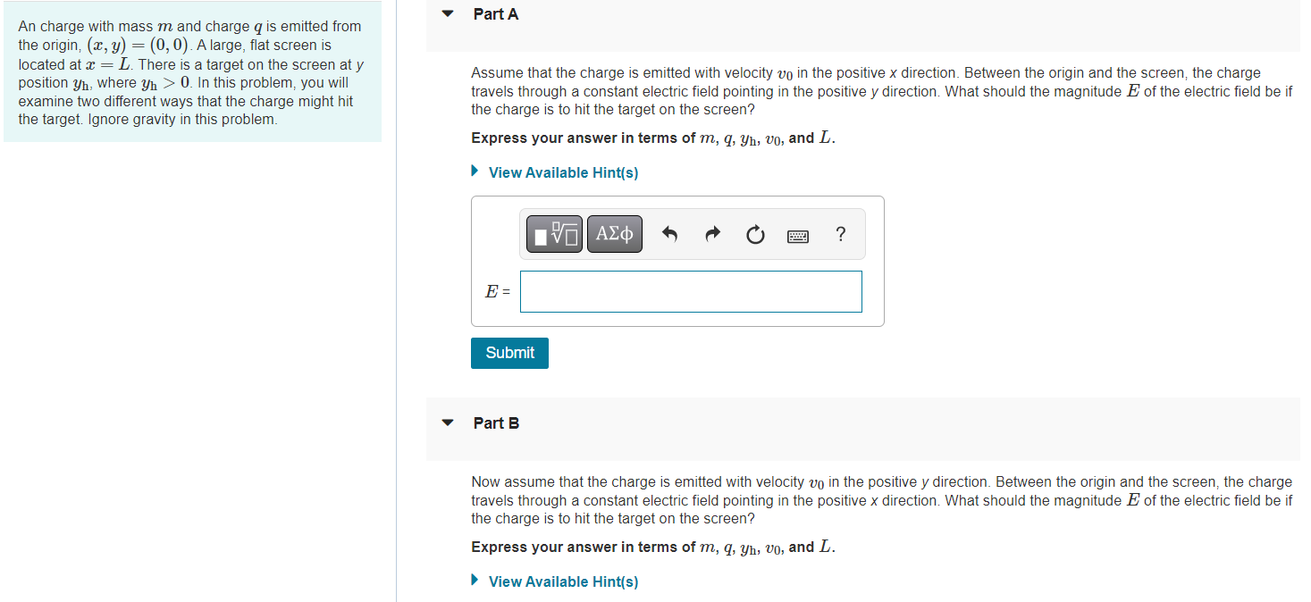Open the math templates menu in the equation toolbar

(553, 233)
